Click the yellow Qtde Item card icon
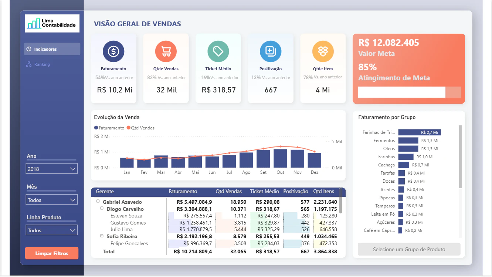This screenshot has height=277, width=492. (x=323, y=51)
